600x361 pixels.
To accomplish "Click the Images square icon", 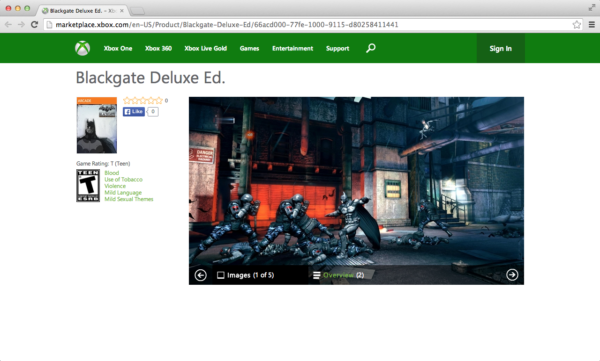I will pyautogui.click(x=221, y=275).
